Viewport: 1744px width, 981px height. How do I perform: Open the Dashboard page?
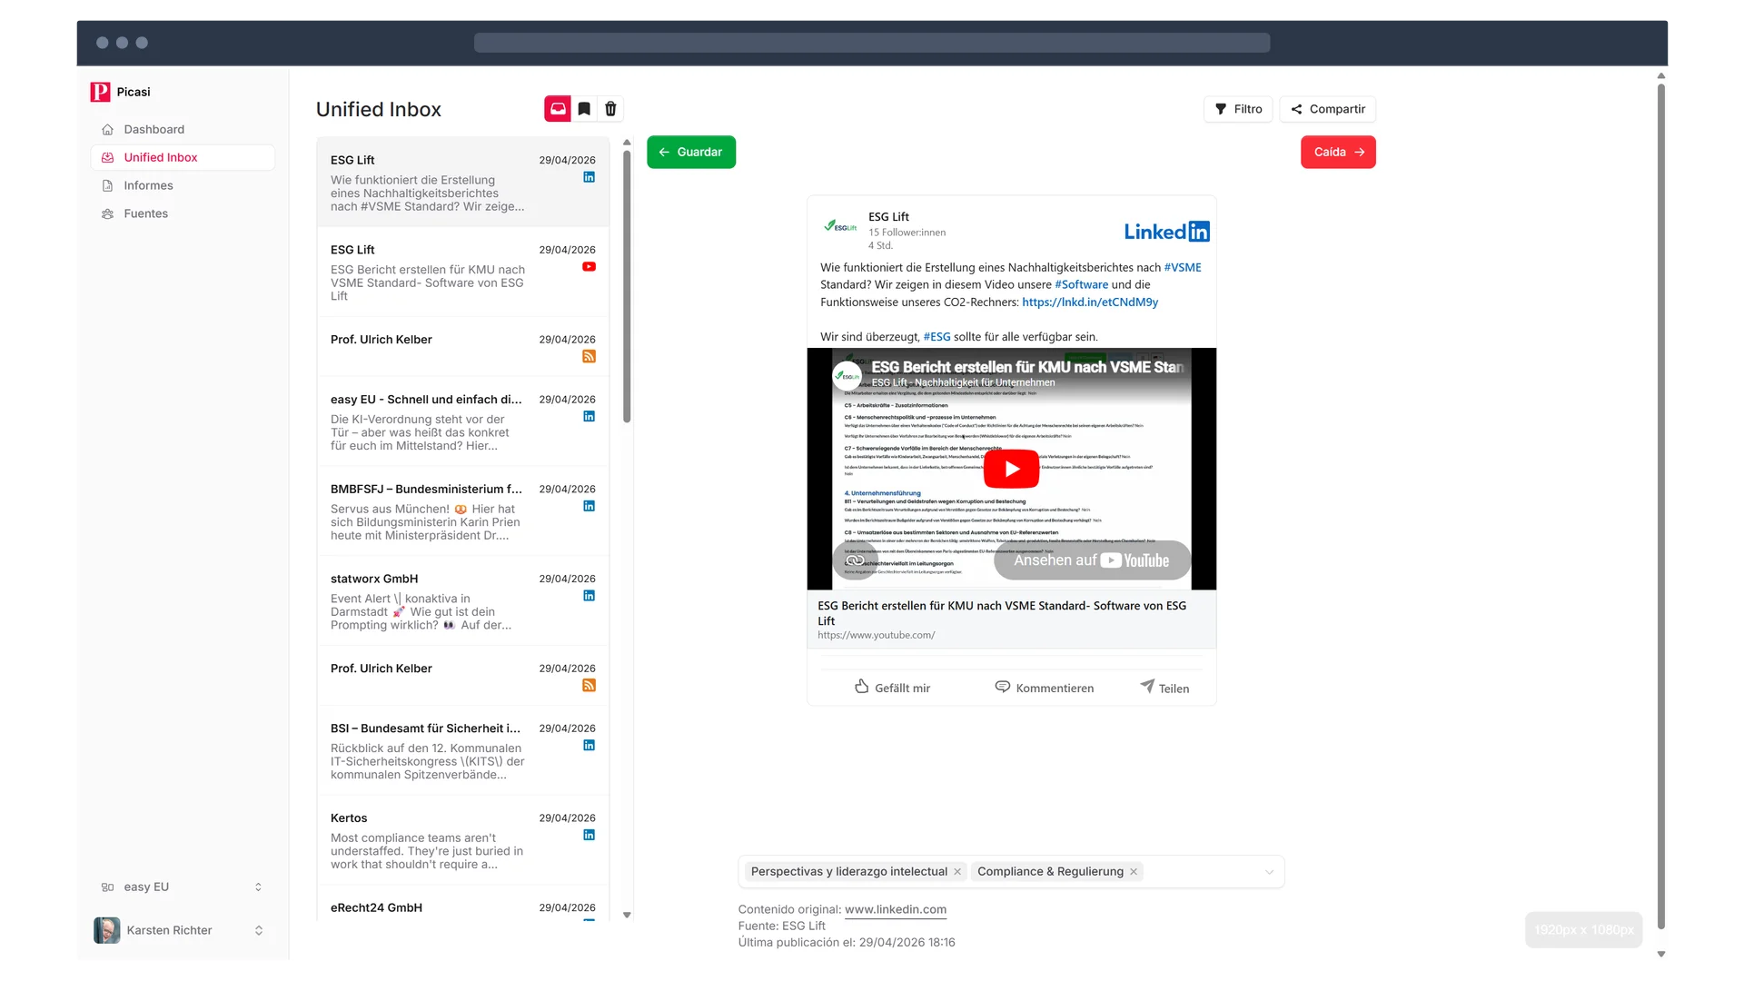pyautogui.click(x=183, y=129)
